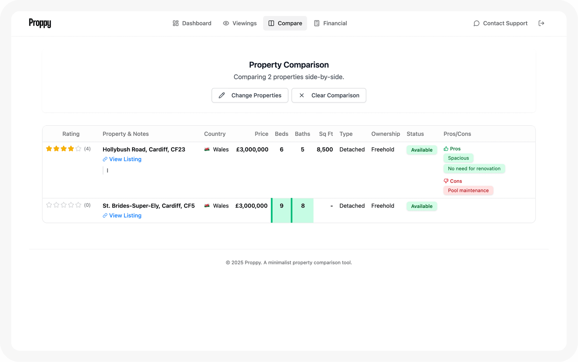Rate Hollybush Road five stars
This screenshot has height=362, width=578.
pyautogui.click(x=78, y=149)
